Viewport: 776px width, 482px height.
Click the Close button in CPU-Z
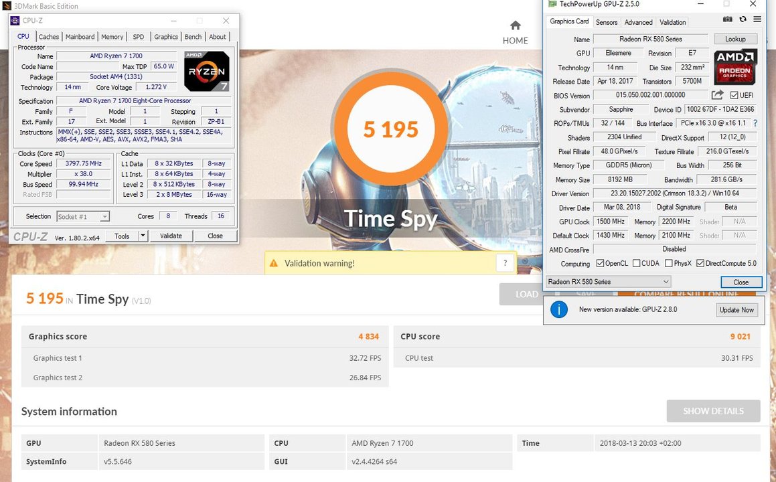(215, 236)
